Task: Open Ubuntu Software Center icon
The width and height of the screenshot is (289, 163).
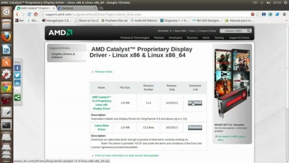Action: coord(6,62)
